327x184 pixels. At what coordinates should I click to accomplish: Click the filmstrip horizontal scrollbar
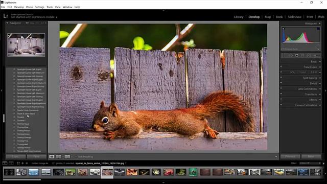[x=22, y=179]
